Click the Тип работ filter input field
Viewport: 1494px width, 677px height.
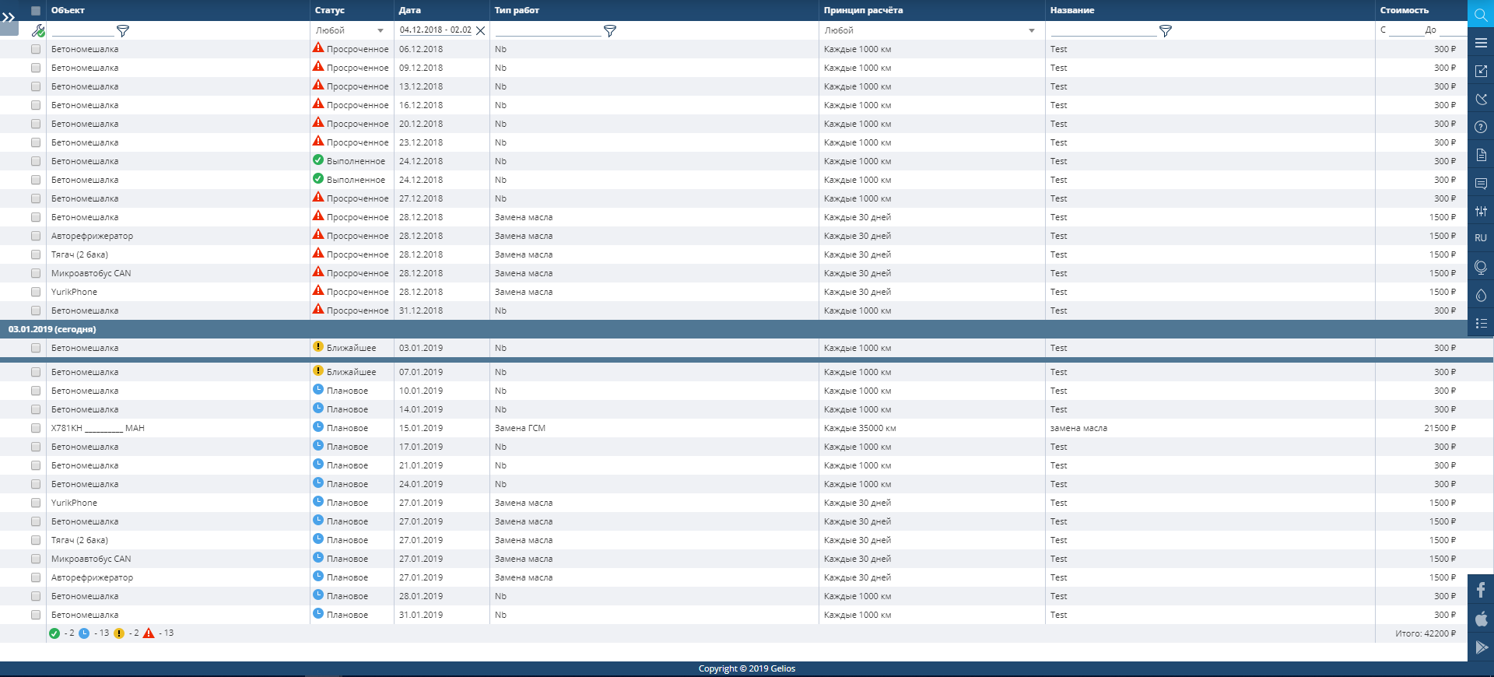point(548,30)
